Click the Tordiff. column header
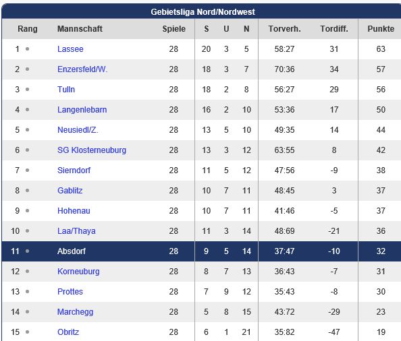401x341 pixels. click(334, 29)
